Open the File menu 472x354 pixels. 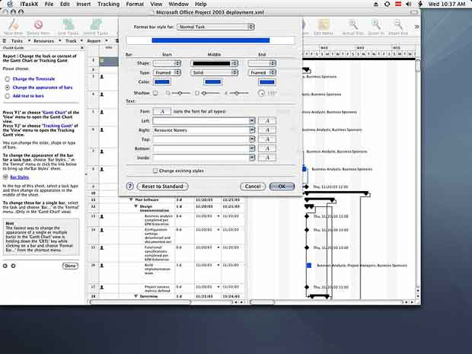(49, 4)
